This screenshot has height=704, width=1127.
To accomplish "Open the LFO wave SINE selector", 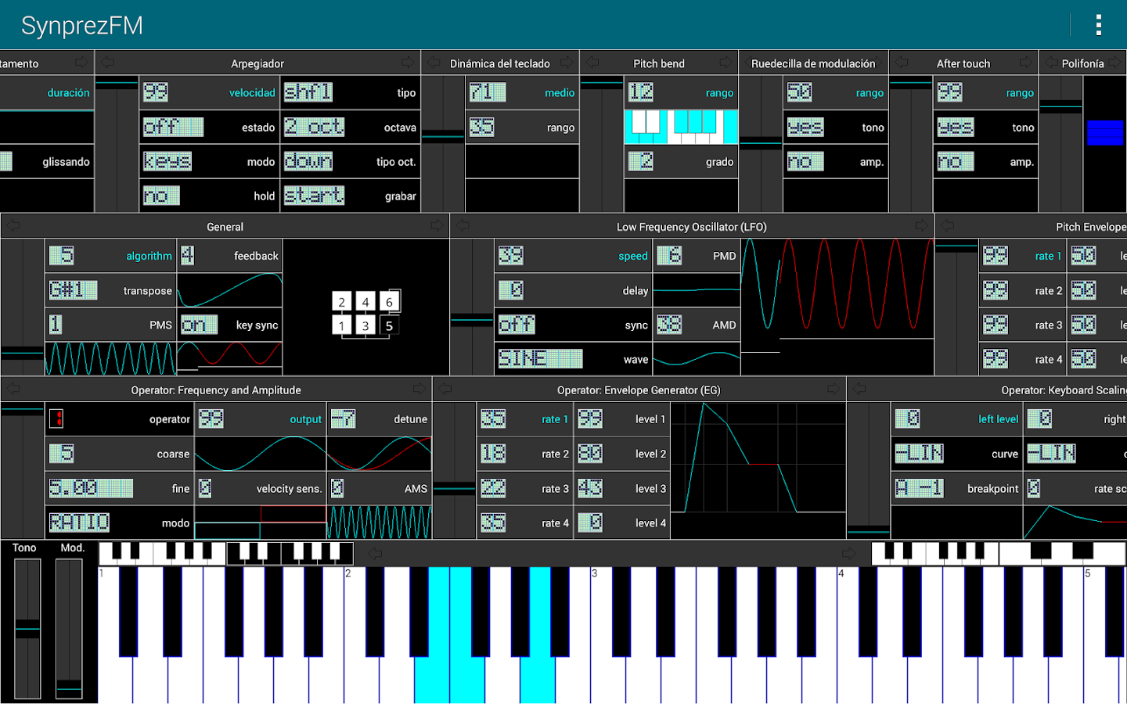I will point(540,359).
